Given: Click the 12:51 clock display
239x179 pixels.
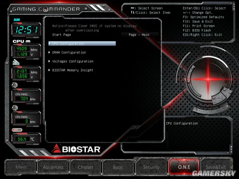Looking at the screenshot, I should (x=26, y=30).
